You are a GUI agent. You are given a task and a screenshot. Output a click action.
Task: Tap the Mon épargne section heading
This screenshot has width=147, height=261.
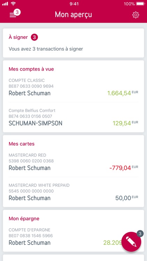[x=24, y=219]
